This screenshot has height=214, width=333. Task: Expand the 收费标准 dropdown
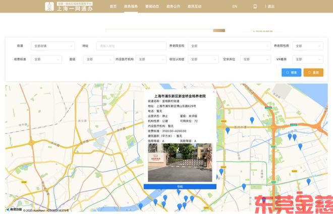46,59
